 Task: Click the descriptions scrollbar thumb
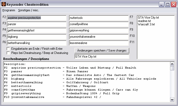pos(172,68)
